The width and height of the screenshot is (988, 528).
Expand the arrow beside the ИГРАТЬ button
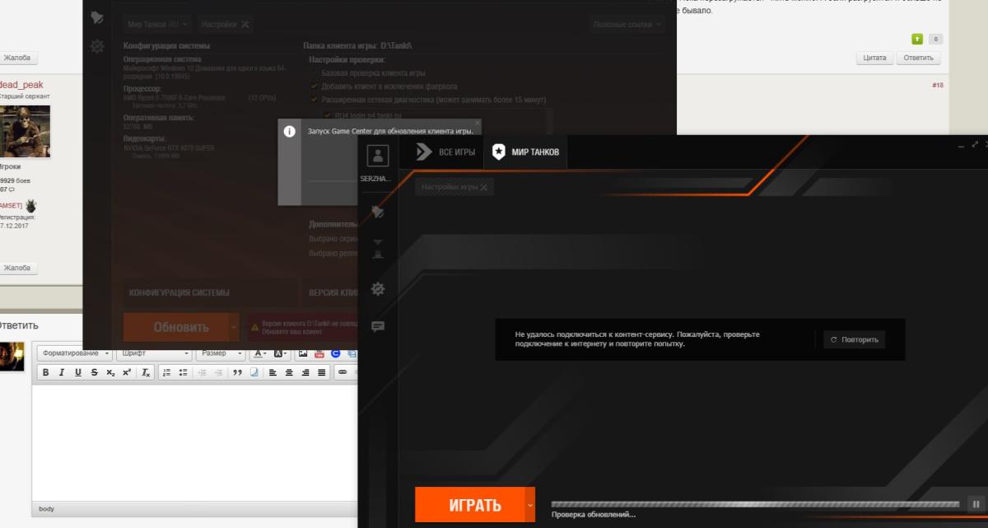pos(530,505)
